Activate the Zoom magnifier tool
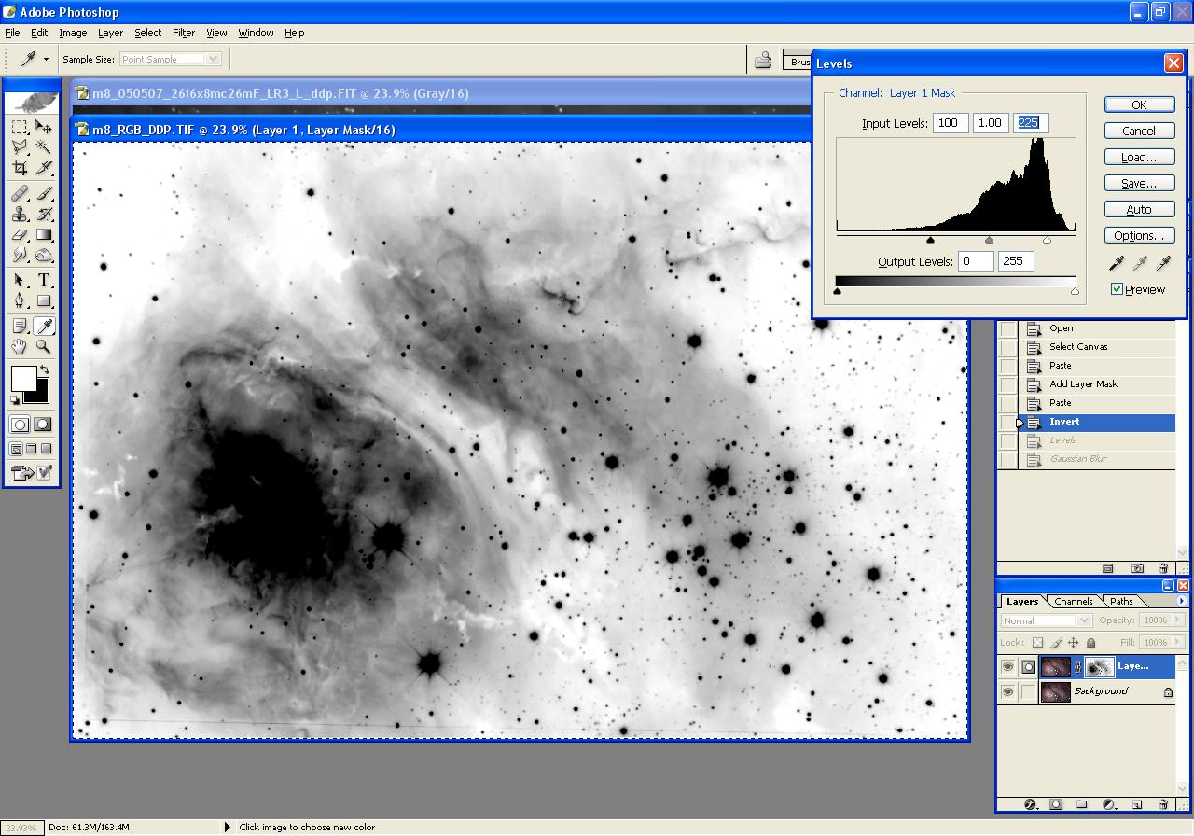This screenshot has width=1194, height=836. (x=44, y=347)
